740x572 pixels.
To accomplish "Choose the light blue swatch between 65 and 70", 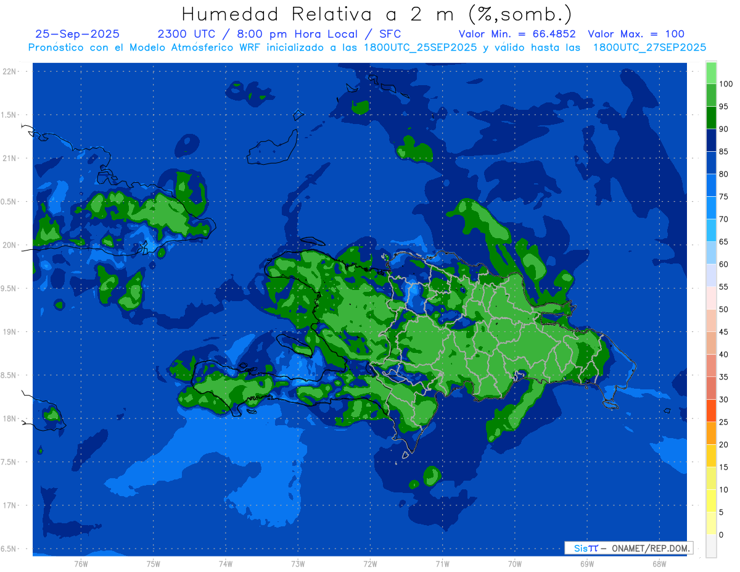I will (x=711, y=230).
